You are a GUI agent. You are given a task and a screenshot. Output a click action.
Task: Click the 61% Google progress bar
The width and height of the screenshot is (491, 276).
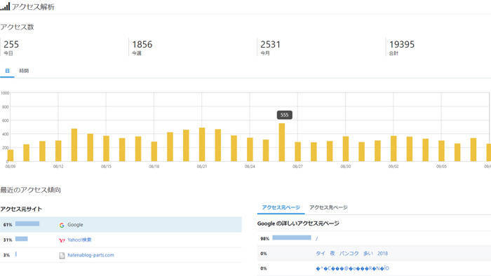[27, 223]
